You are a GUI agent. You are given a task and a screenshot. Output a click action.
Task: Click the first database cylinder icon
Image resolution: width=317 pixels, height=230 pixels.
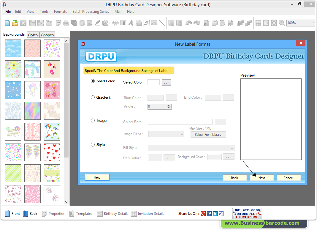click(171, 23)
